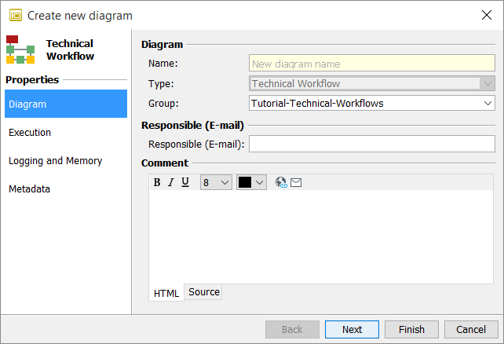The height and width of the screenshot is (344, 504).
Task: Insert a web hyperlink via globe icon
Action: (281, 182)
